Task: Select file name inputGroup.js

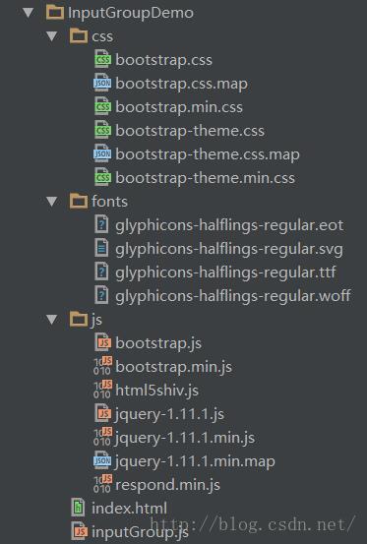Action: (x=140, y=532)
